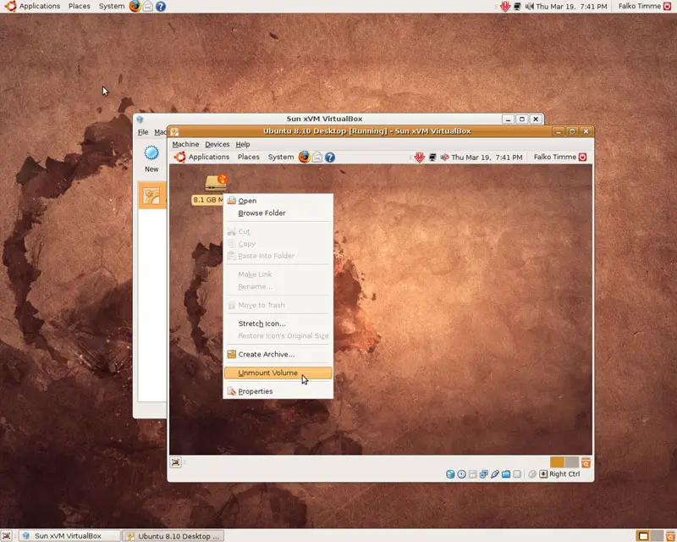Click the guest network monitor icon
The width and height of the screenshot is (677, 542).
pos(432,158)
